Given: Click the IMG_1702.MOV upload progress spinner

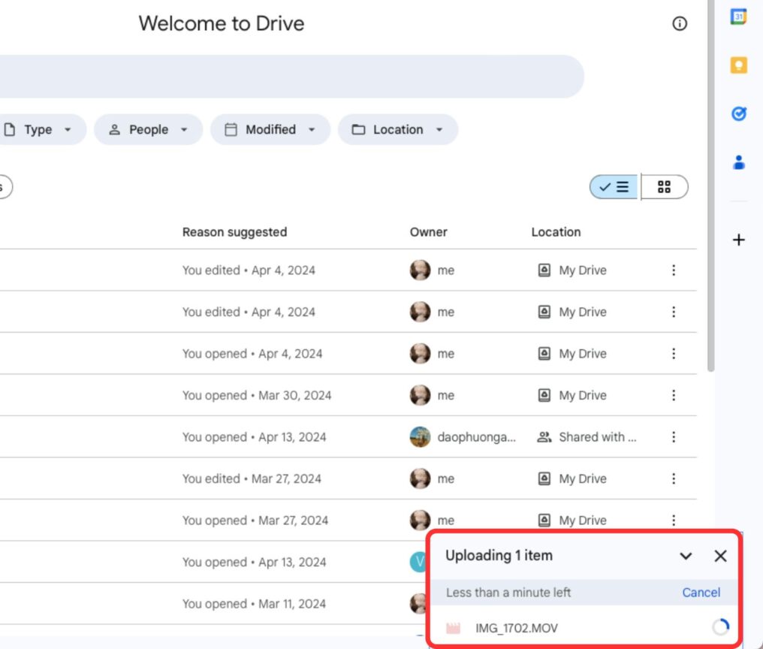Looking at the screenshot, I should pos(719,627).
